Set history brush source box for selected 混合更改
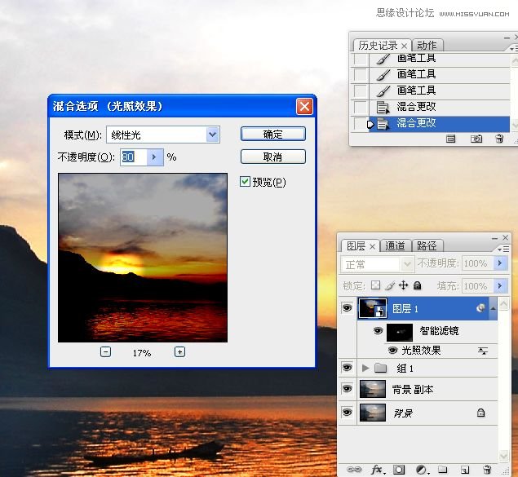Viewport: 518px width, 477px height. coord(360,124)
